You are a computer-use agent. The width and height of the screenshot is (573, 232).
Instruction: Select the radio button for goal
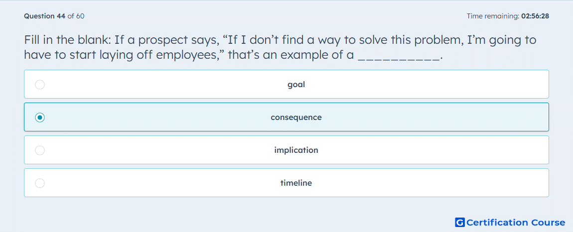(40, 85)
